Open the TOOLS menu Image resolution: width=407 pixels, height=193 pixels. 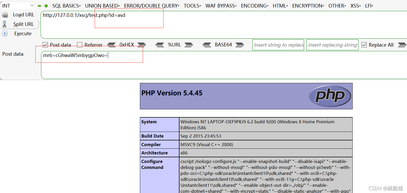point(192,6)
